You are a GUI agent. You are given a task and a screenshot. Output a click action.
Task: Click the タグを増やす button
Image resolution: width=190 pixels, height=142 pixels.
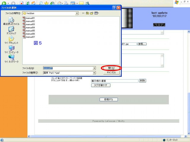pyautogui.click(x=101, y=85)
